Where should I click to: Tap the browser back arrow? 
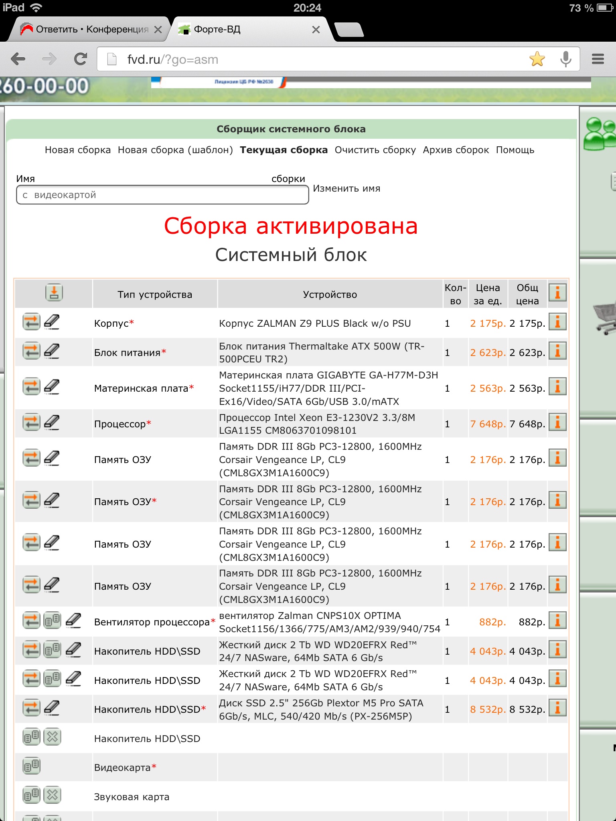click(x=18, y=59)
